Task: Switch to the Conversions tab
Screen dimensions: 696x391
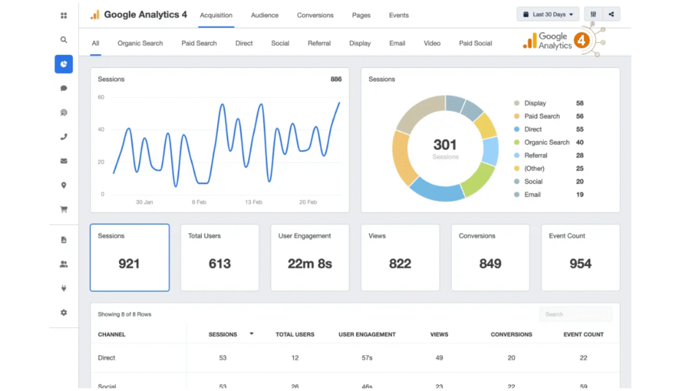Action: (x=315, y=15)
